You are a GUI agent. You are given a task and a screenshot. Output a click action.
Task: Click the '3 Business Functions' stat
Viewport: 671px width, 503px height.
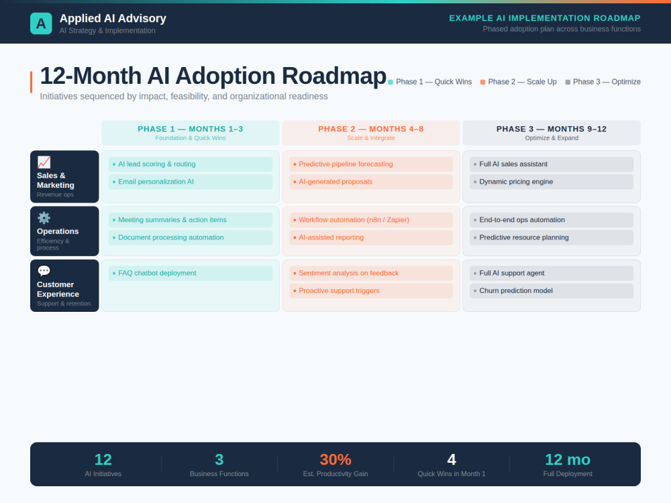(219, 465)
